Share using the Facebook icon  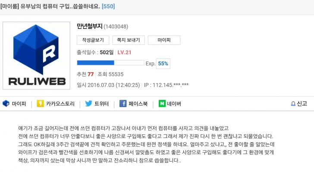tap(123, 104)
